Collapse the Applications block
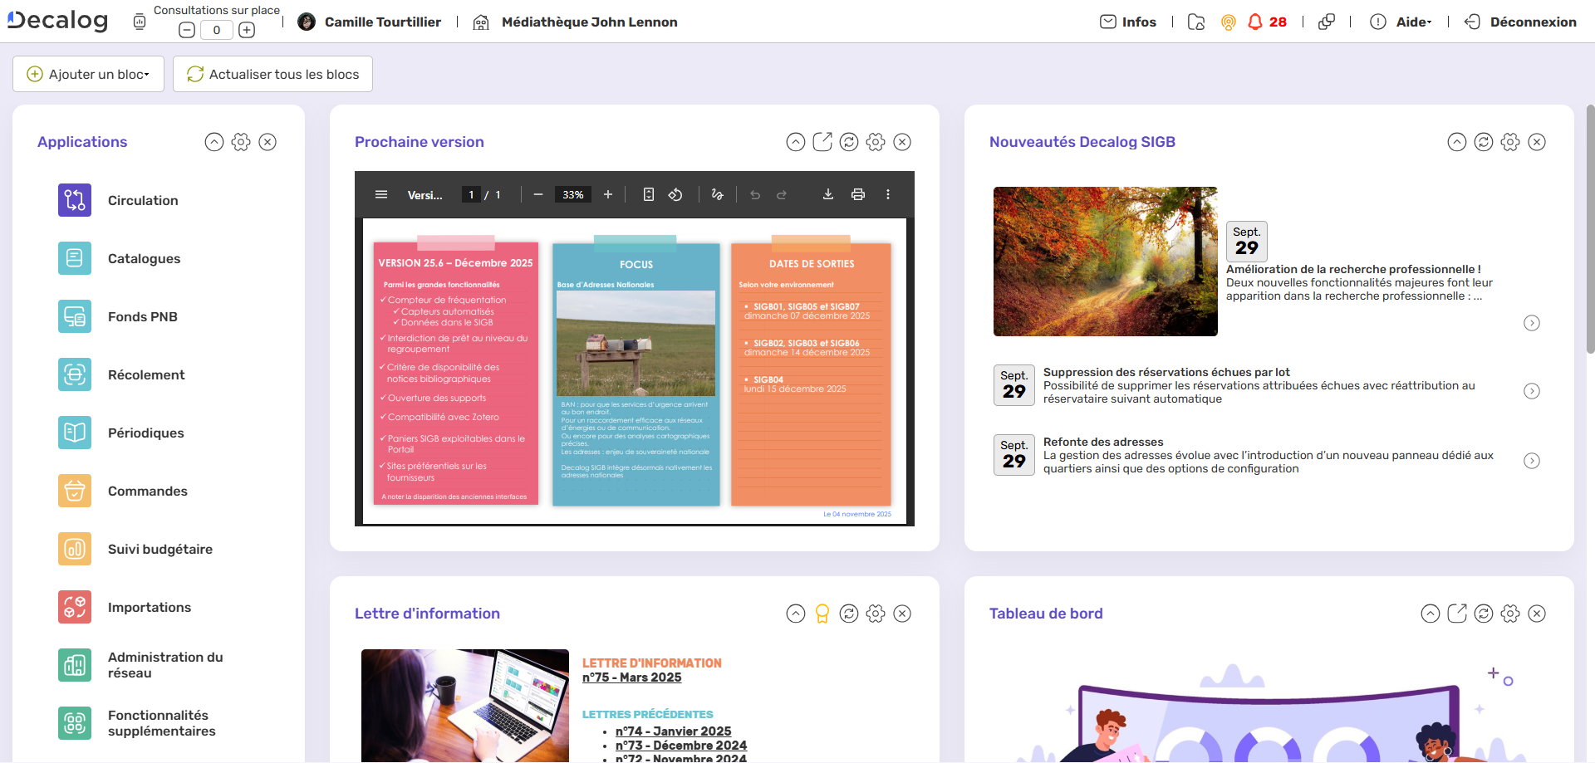Screen dimensions: 1595x763 click(x=214, y=142)
